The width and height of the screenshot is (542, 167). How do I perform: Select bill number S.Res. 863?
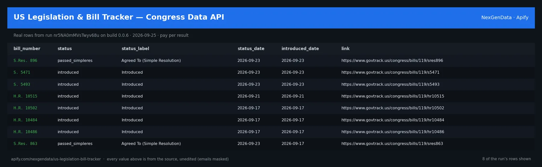[x=25, y=144]
